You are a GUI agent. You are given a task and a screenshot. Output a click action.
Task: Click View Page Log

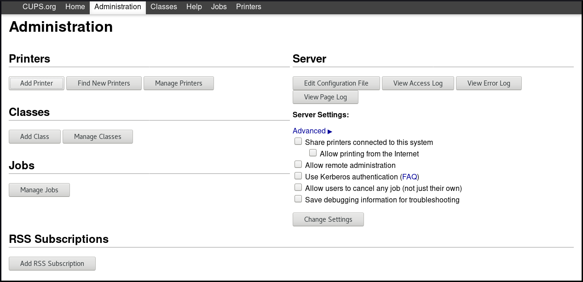click(325, 97)
